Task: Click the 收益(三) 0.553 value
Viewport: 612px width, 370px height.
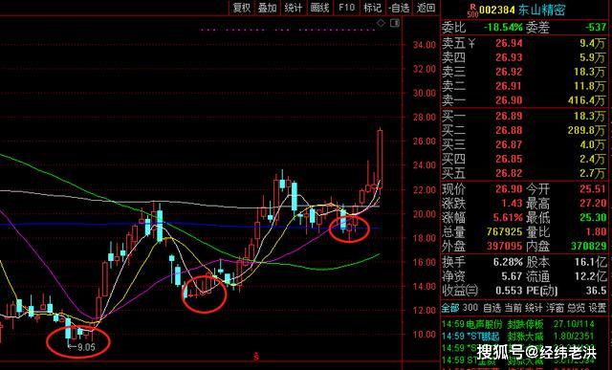Action: pyautogui.click(x=509, y=290)
